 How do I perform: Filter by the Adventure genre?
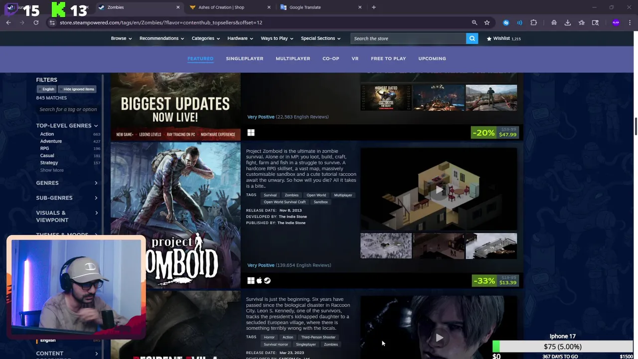[51, 141]
